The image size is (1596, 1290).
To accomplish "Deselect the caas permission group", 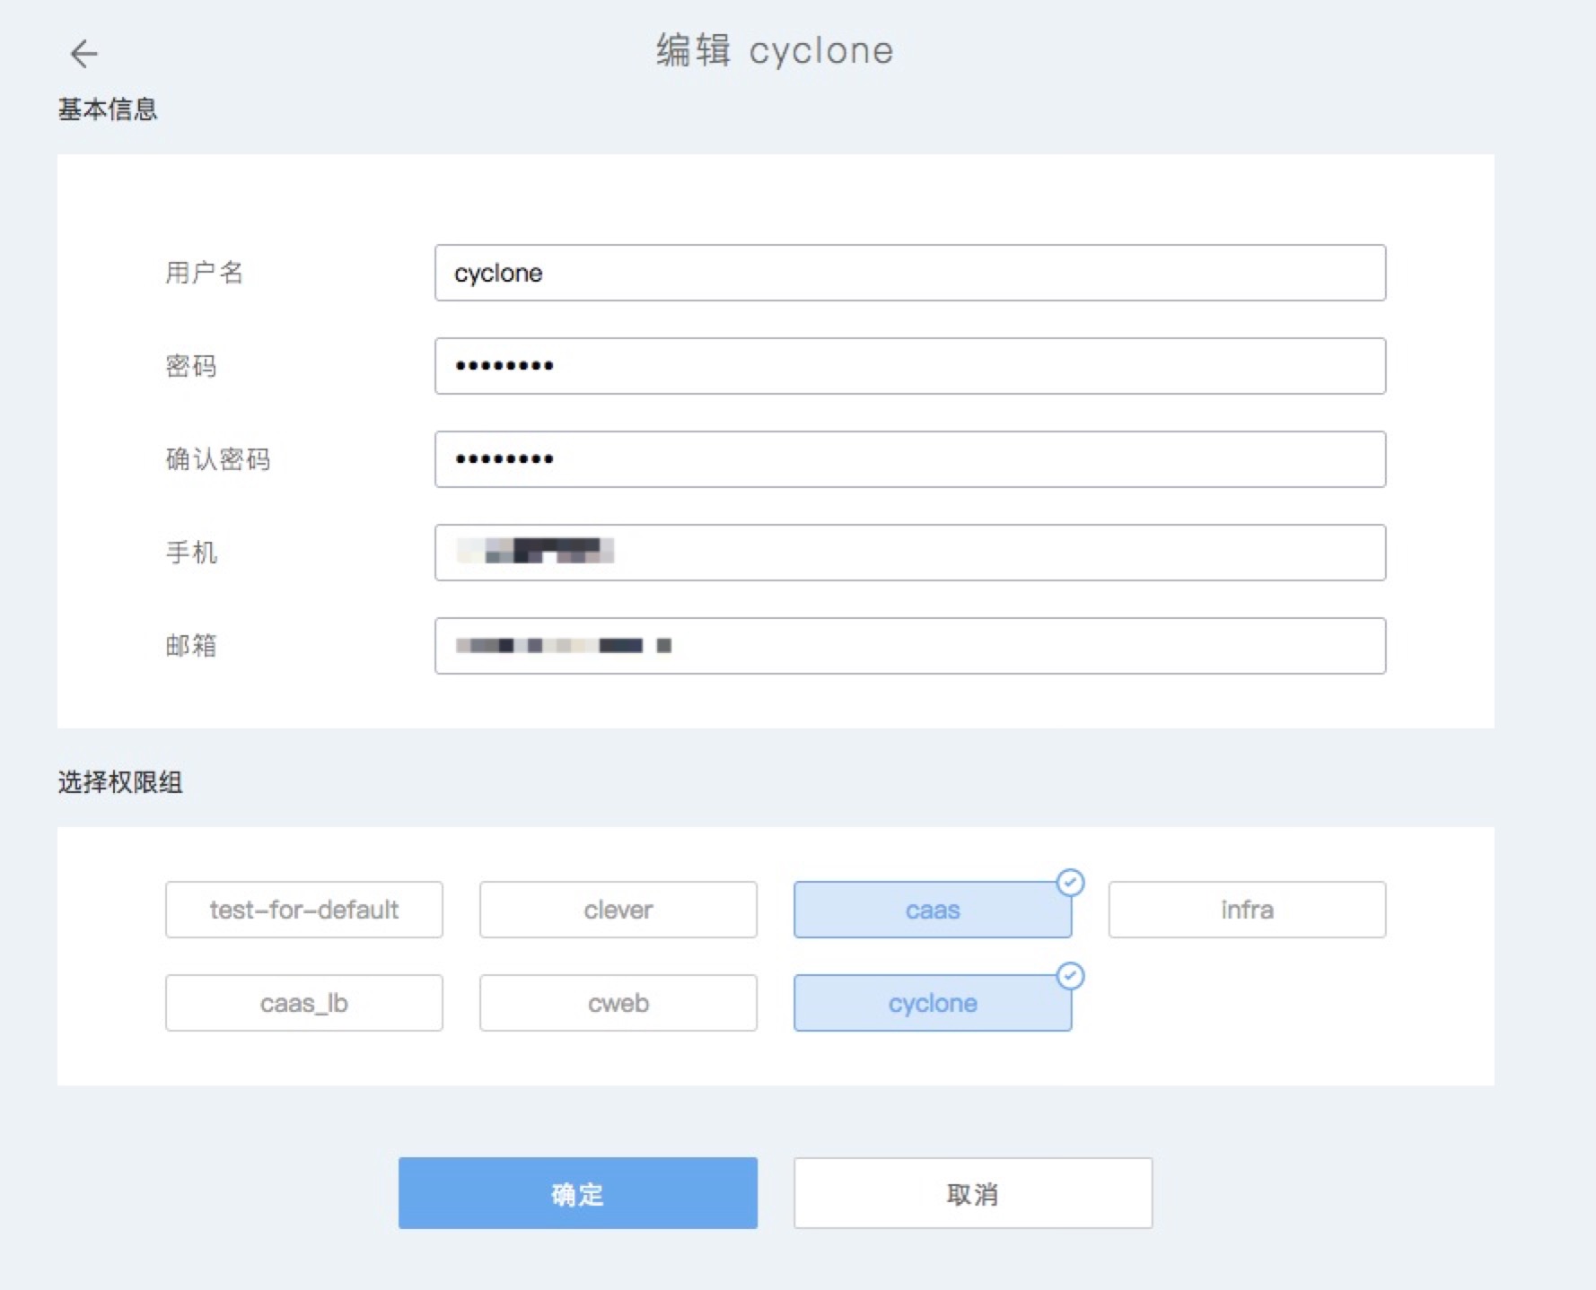I will (x=932, y=911).
